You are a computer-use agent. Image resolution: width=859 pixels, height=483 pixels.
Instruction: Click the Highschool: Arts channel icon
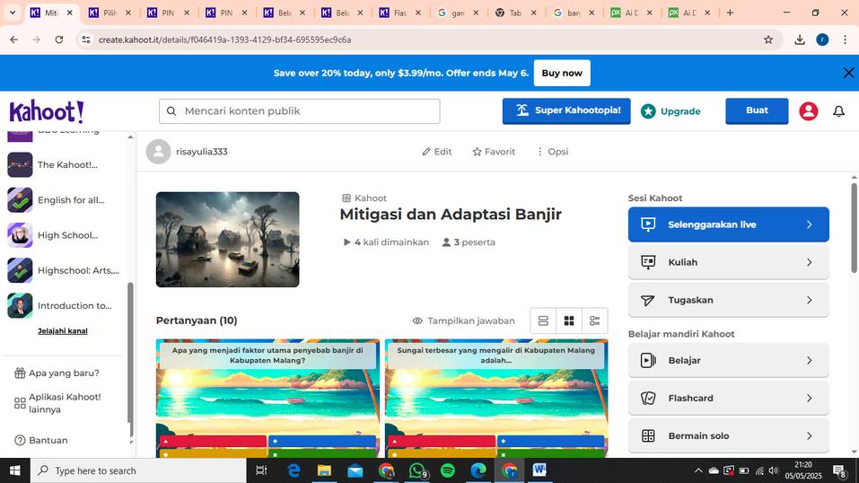pos(20,270)
